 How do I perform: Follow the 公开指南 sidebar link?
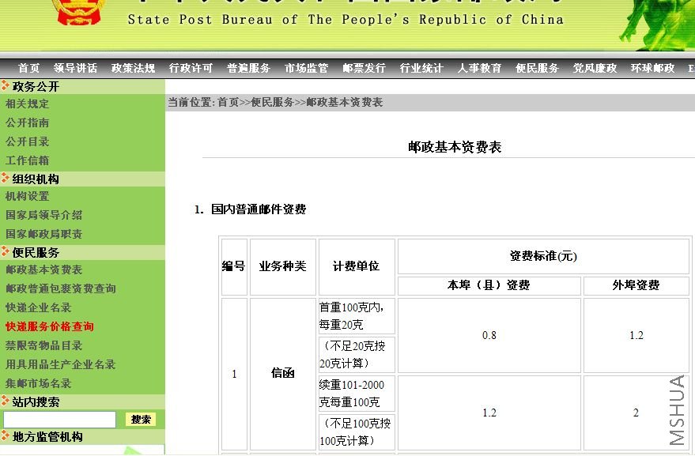pos(27,122)
